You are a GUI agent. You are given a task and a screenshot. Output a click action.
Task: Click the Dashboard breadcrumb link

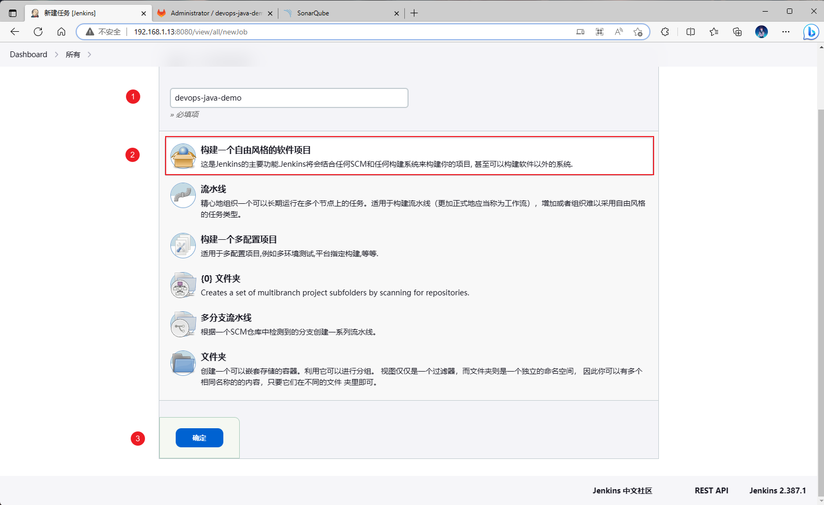[29, 55]
